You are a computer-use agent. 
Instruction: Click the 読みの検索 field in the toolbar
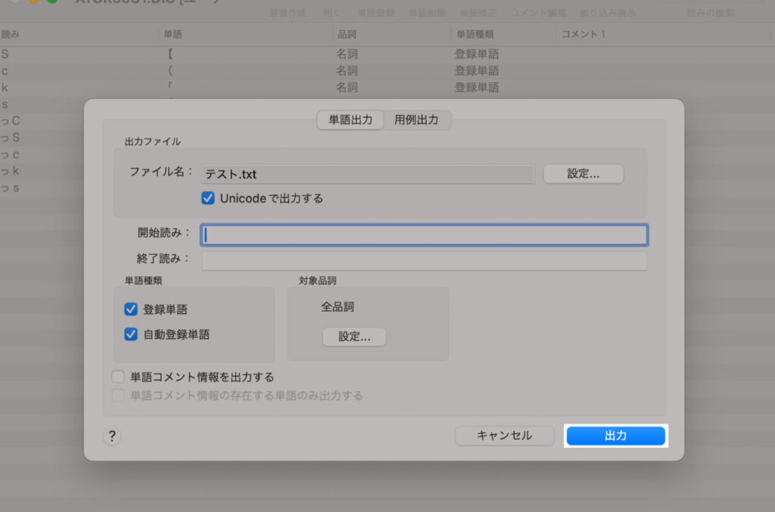click(710, 13)
